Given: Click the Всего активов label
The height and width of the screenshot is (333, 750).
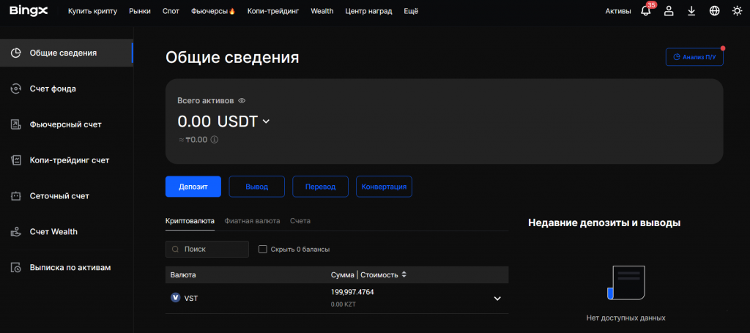Looking at the screenshot, I should click(x=206, y=101).
